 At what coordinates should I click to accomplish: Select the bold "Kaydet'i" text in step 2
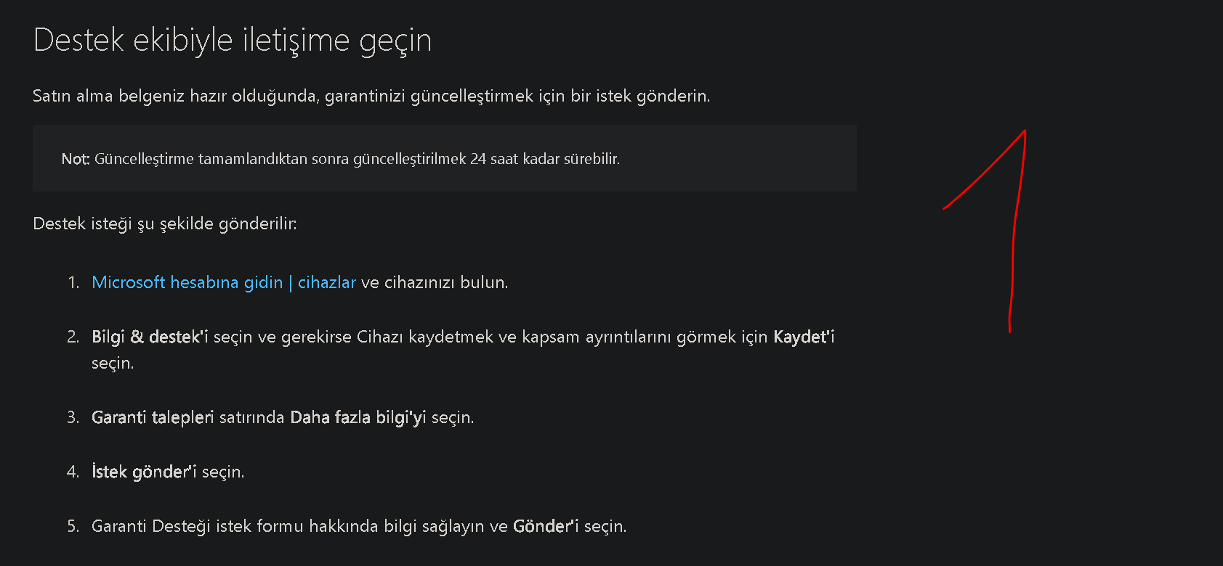[x=804, y=337]
